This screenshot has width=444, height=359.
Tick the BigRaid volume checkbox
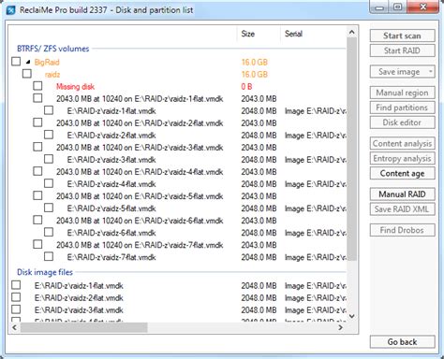pyautogui.click(x=16, y=62)
